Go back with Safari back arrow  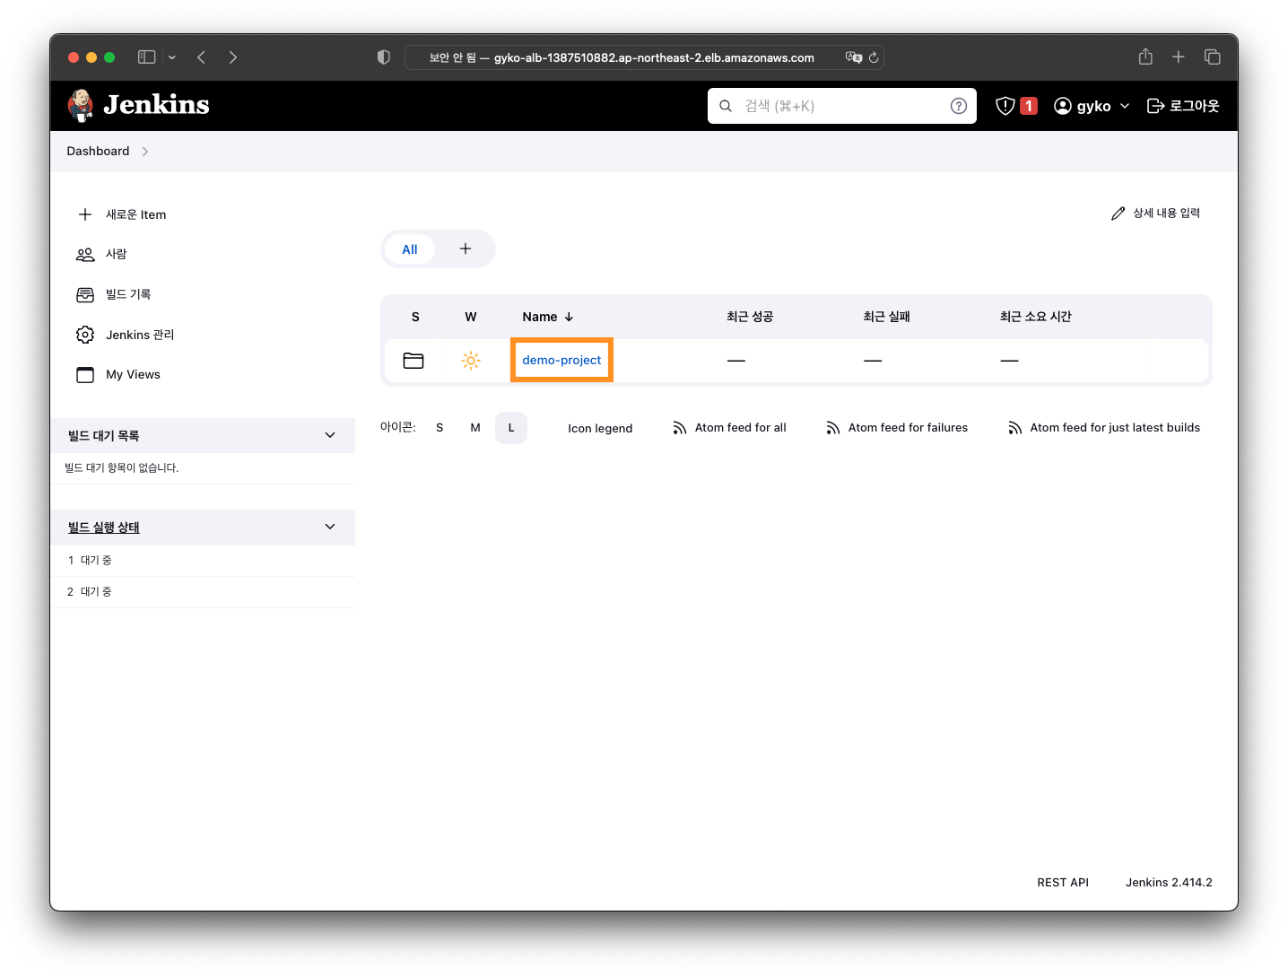(x=202, y=57)
